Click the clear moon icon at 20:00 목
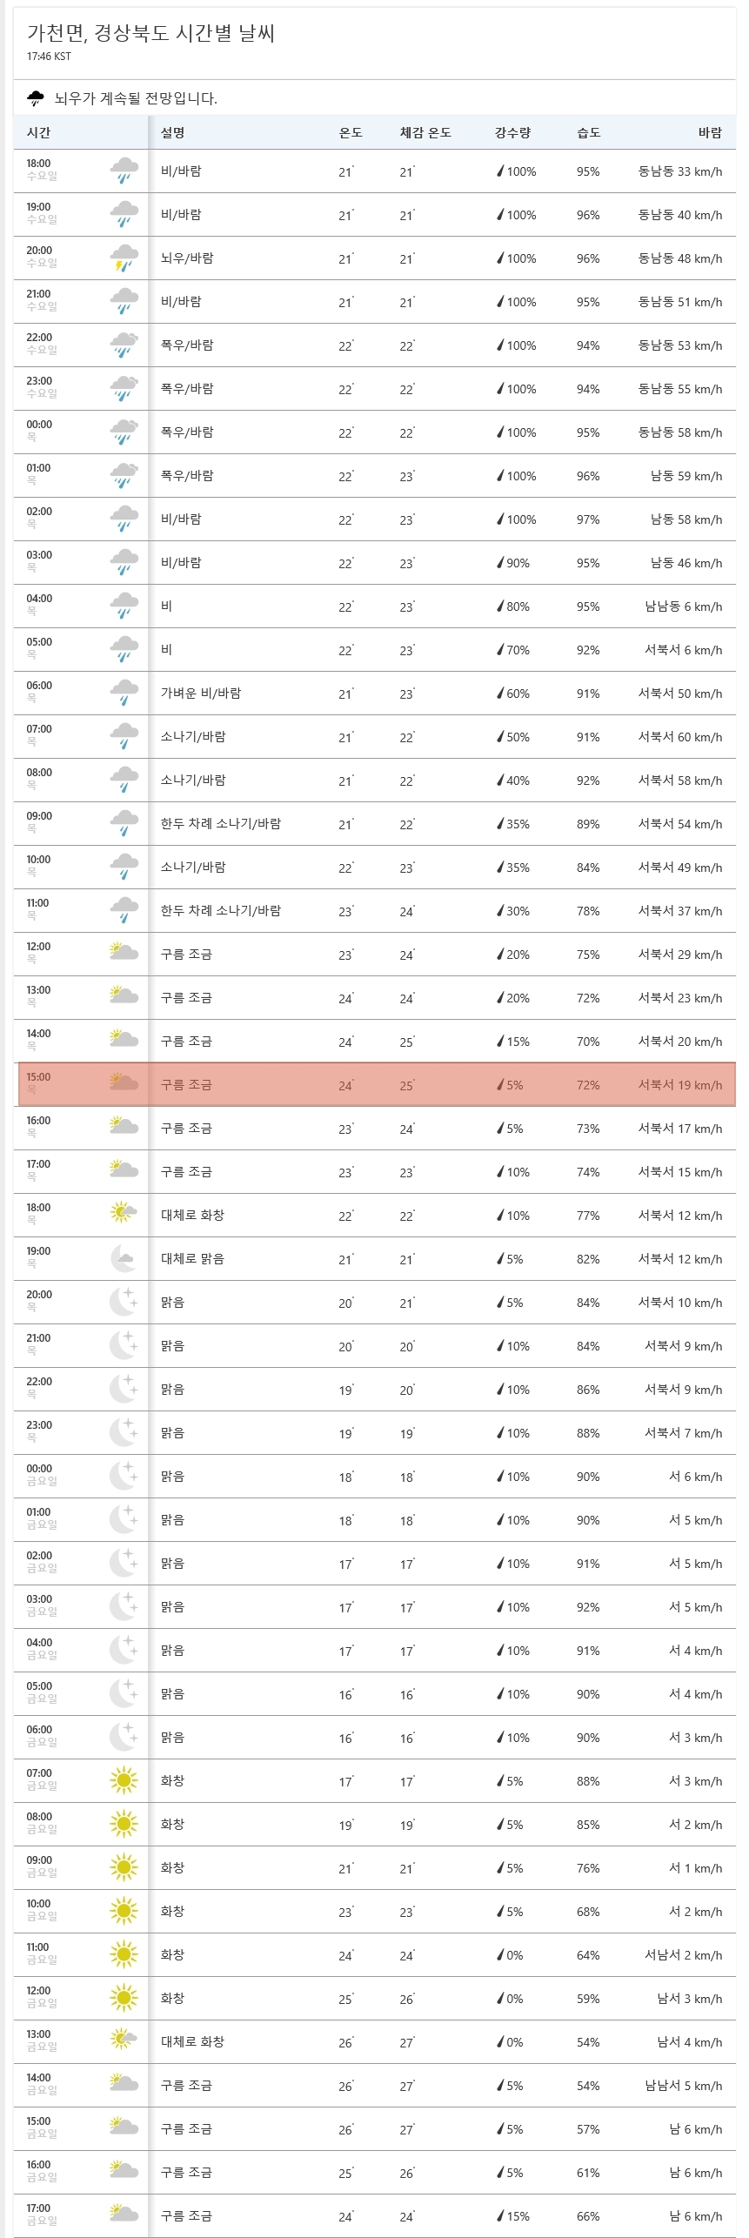749x2238 pixels. (x=124, y=1302)
